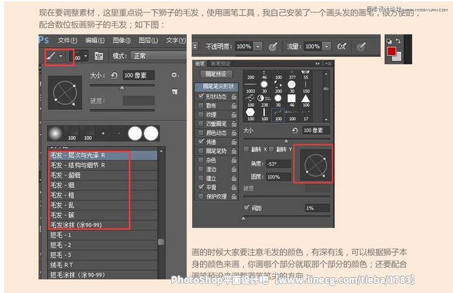The width and height of the screenshot is (453, 293).
Task: Open the 模式 blend mode dropdown showing 正常
Action: (x=158, y=56)
